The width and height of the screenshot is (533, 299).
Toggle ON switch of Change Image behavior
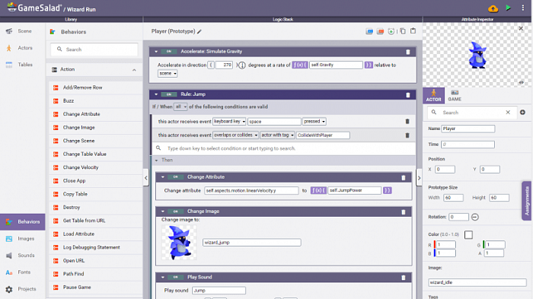coord(175,212)
